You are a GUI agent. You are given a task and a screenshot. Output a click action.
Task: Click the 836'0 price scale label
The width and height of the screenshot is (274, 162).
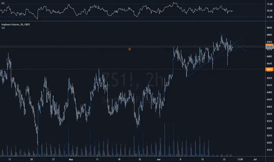pyautogui.click(x=270, y=114)
